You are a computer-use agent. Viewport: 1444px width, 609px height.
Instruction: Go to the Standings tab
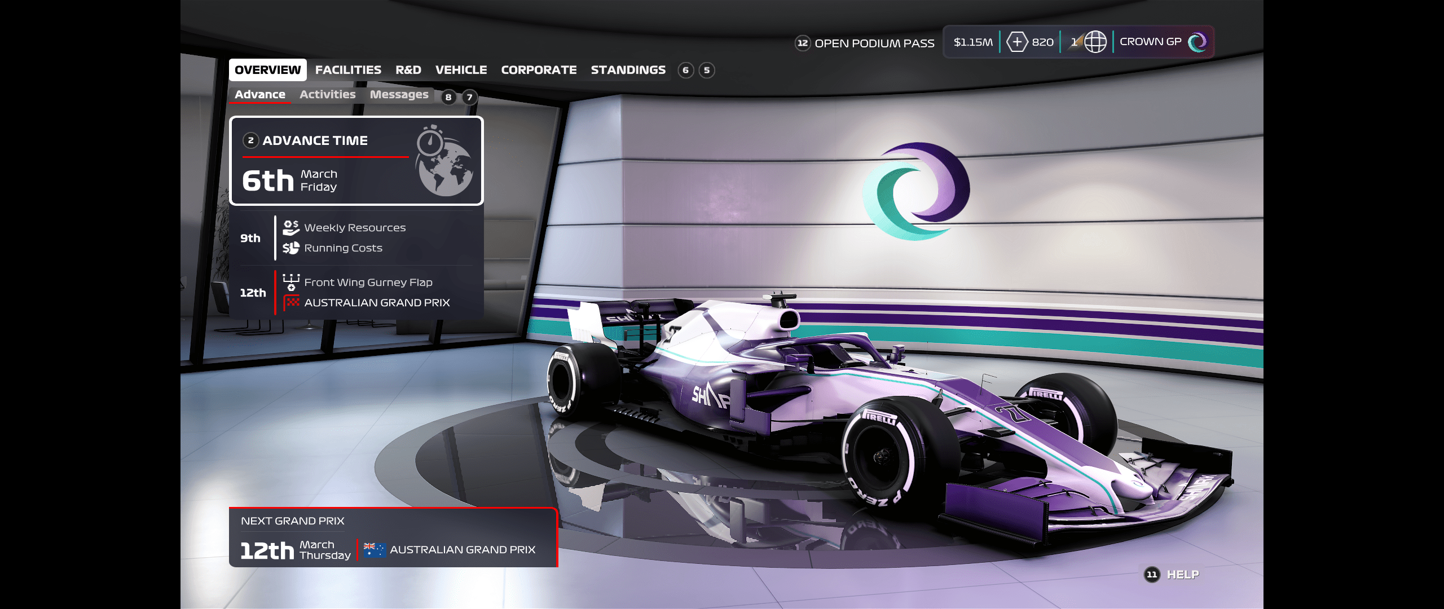(628, 70)
